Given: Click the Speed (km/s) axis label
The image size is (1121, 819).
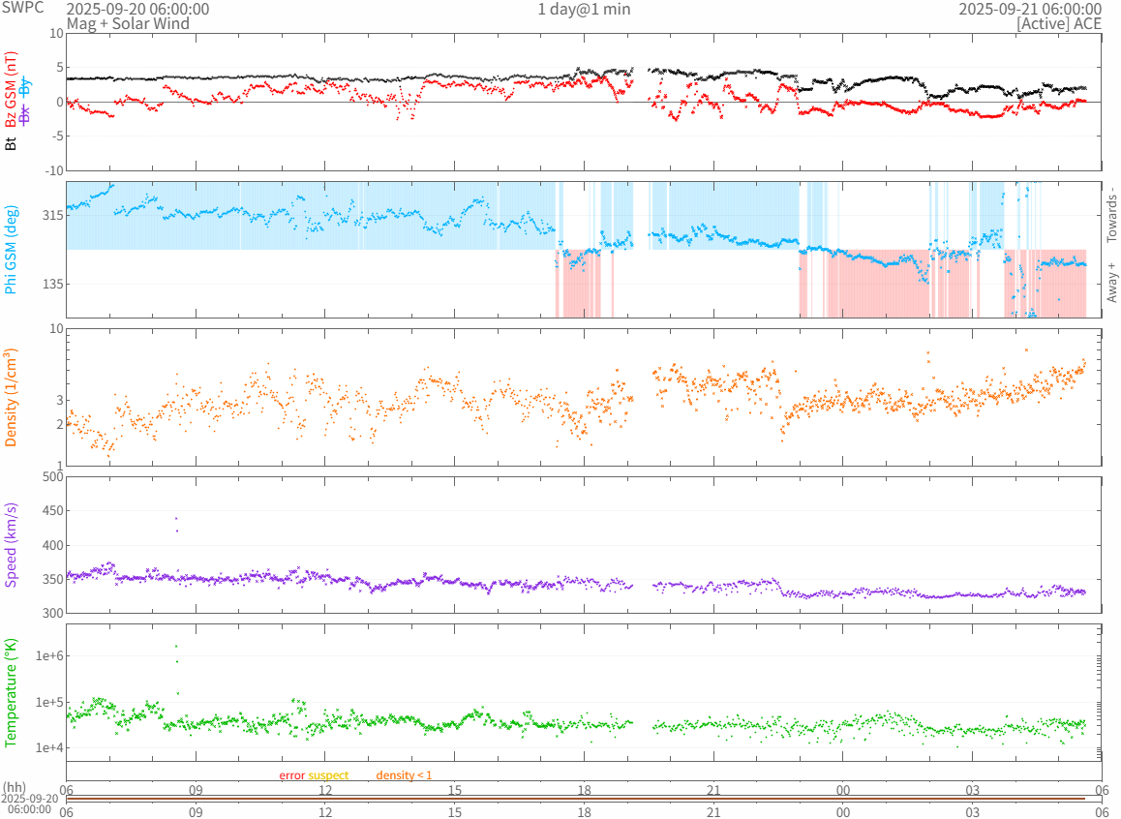Looking at the screenshot, I should tap(11, 545).
